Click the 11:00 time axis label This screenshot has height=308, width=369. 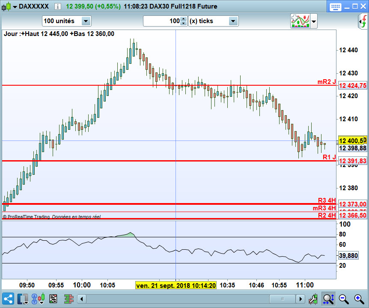tap(304, 285)
